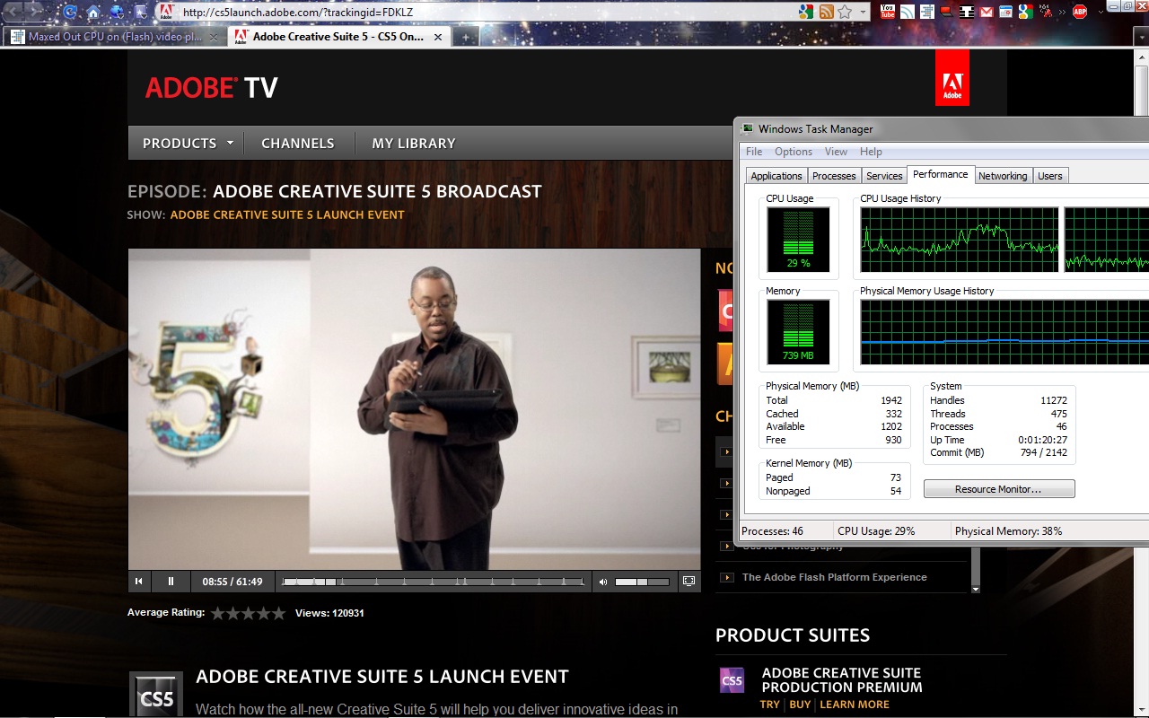
Task: Adjust the video volume slider
Action: tap(642, 582)
